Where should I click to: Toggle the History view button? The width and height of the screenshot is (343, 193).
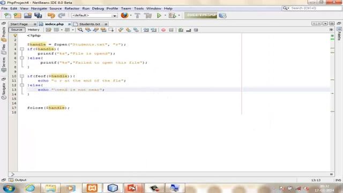coord(33,30)
